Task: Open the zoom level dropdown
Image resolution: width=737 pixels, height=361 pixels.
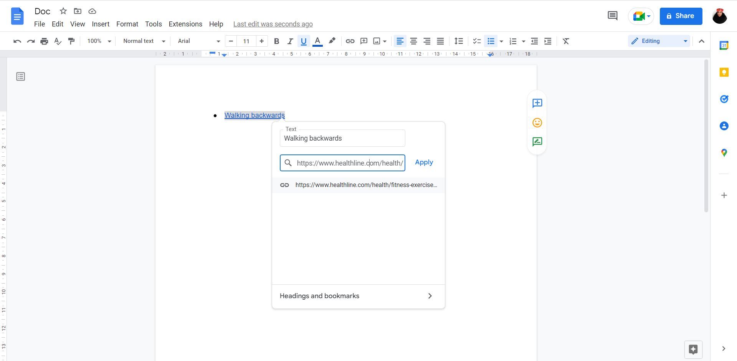Action: pyautogui.click(x=98, y=41)
